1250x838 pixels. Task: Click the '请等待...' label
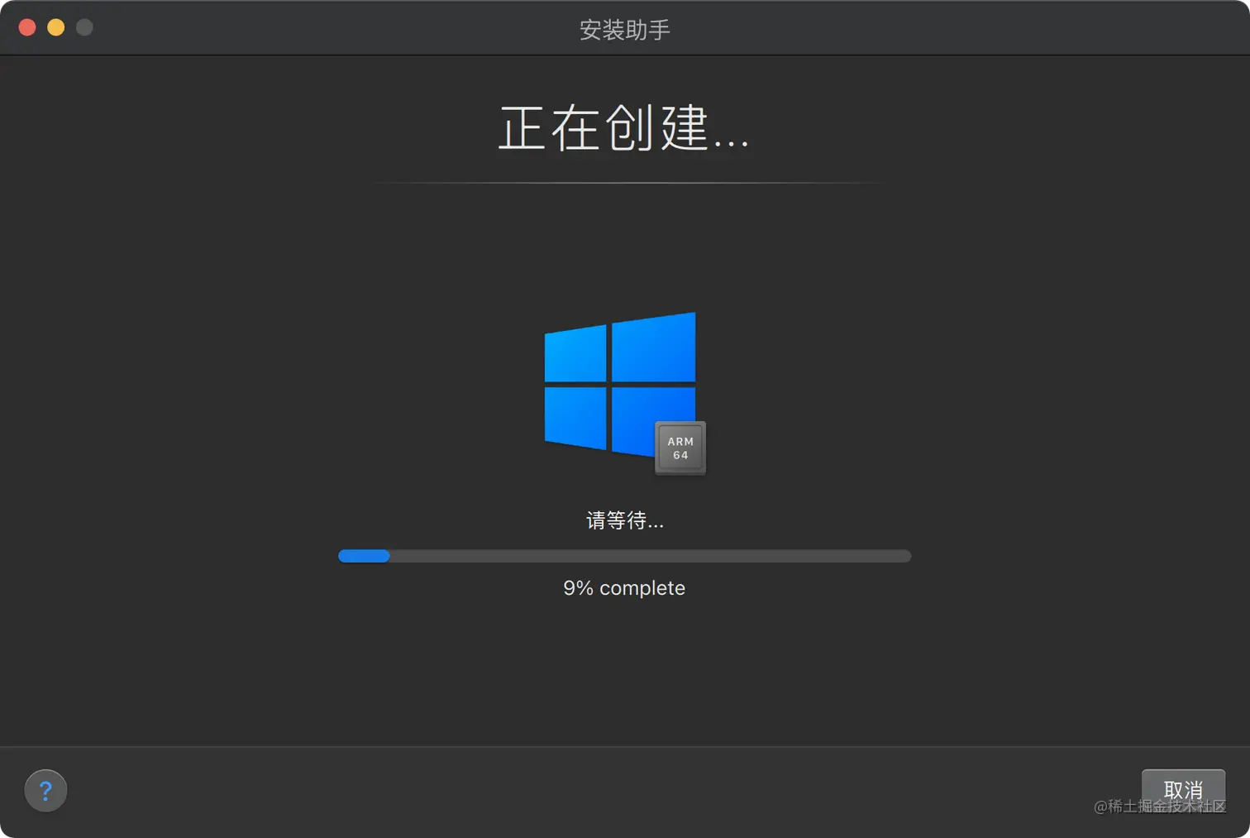coord(625,520)
